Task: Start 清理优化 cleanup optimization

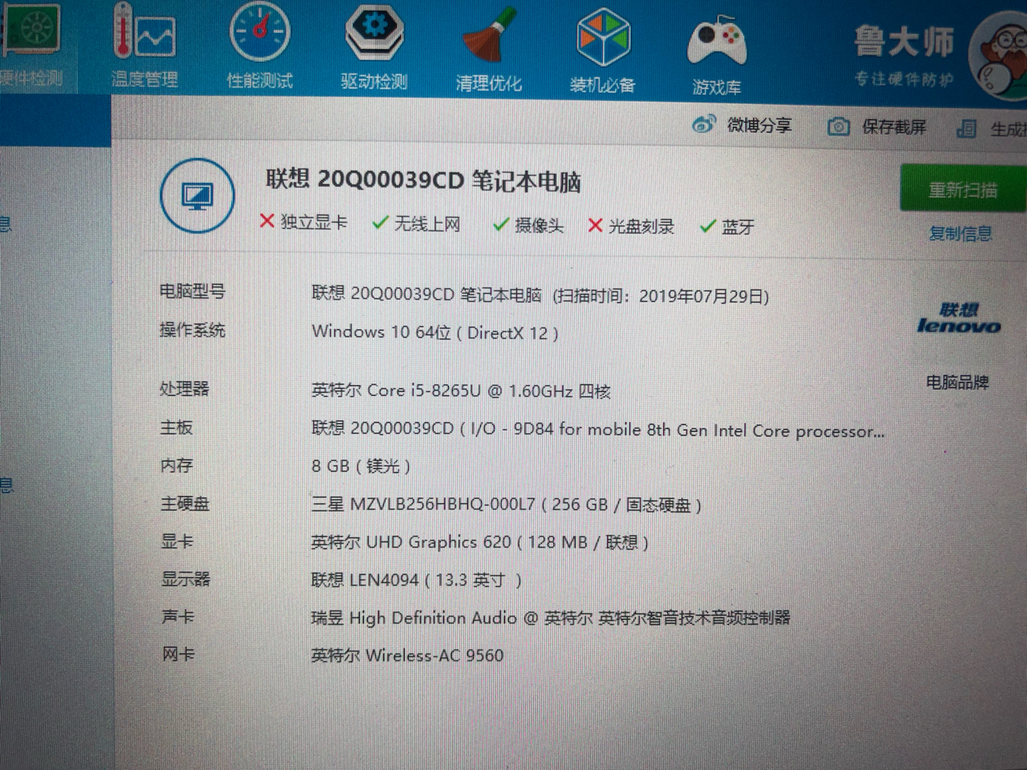Action: pyautogui.click(x=488, y=44)
